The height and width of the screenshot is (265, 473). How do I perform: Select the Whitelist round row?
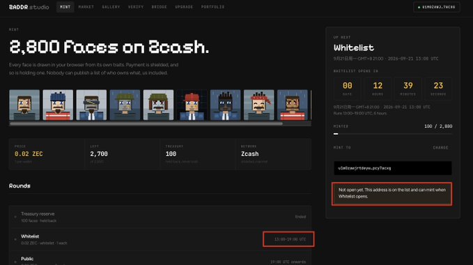click(160, 239)
